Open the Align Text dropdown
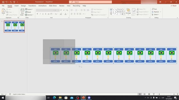This screenshot has width=179, height=100. [96, 12]
